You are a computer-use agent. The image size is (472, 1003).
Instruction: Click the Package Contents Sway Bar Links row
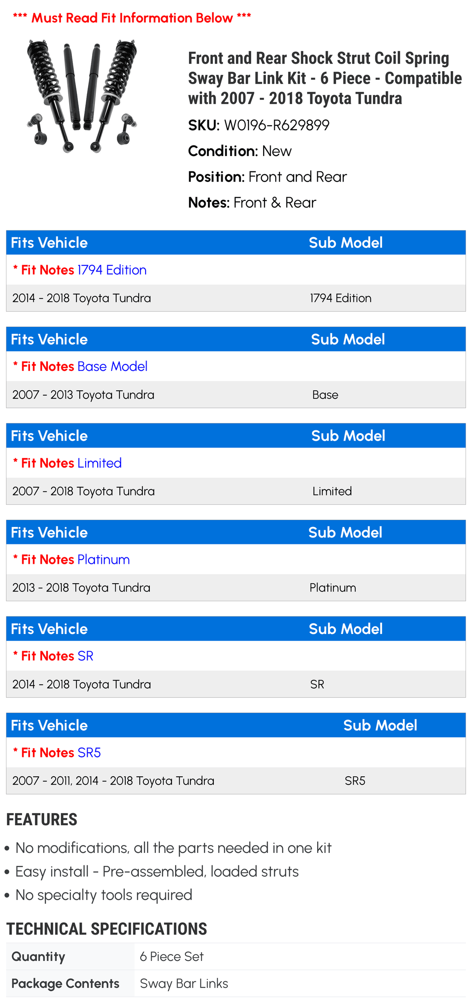click(x=236, y=983)
